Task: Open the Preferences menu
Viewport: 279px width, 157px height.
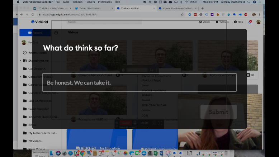Action: (x=105, y=2)
